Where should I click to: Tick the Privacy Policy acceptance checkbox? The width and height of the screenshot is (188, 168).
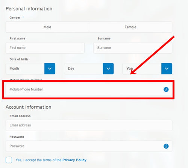9,160
